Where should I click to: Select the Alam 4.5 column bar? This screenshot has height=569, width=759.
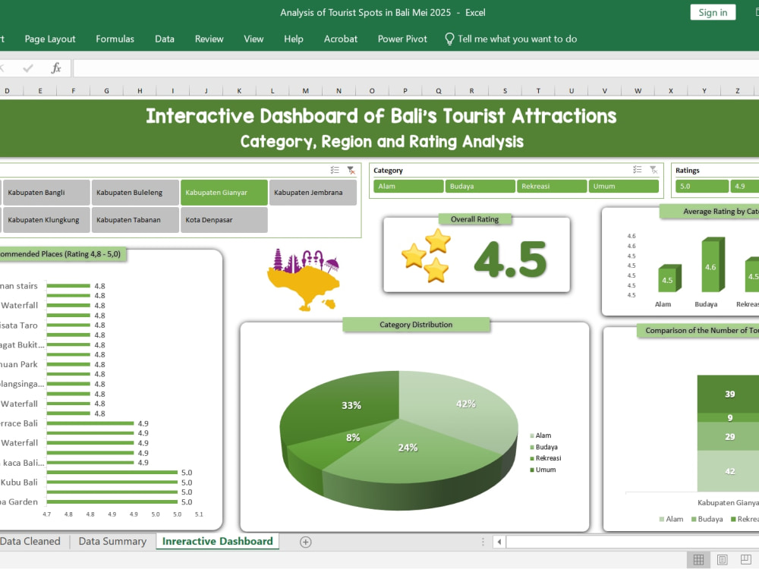(x=669, y=278)
